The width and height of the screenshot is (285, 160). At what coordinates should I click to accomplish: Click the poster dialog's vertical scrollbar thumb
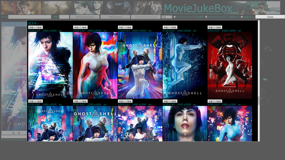coord(259,101)
